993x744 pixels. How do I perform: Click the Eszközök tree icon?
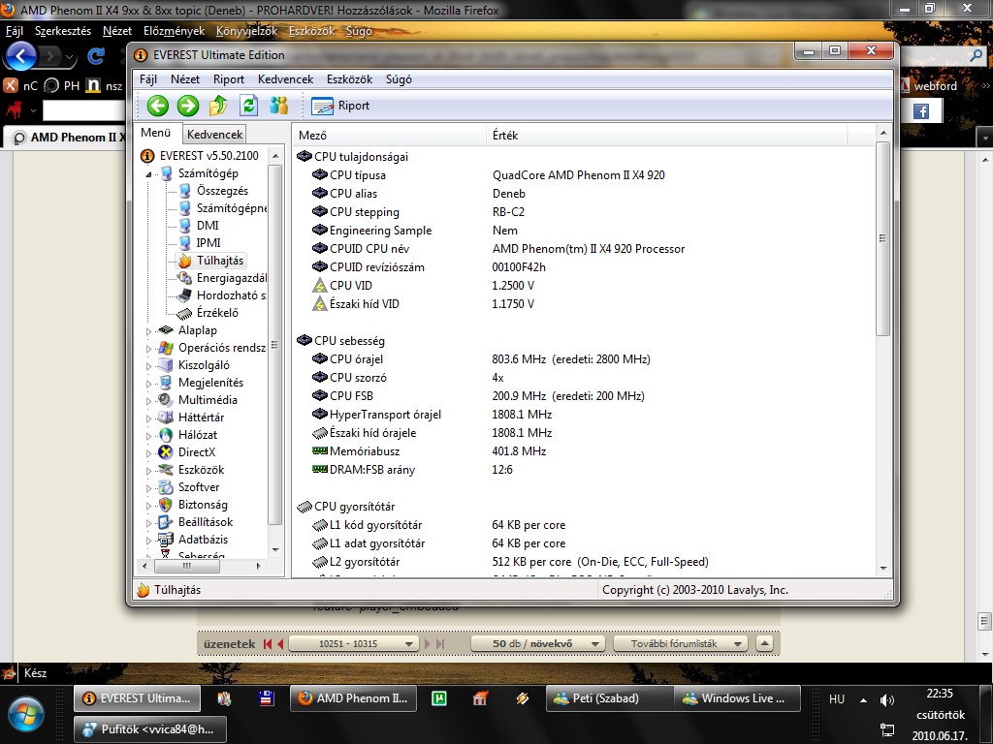(x=165, y=470)
